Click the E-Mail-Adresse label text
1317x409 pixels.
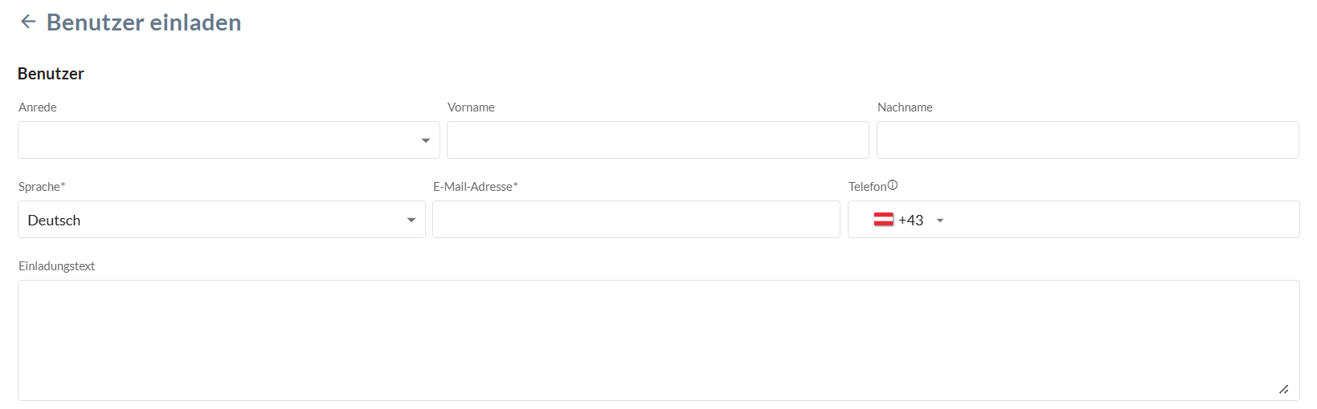pos(475,187)
